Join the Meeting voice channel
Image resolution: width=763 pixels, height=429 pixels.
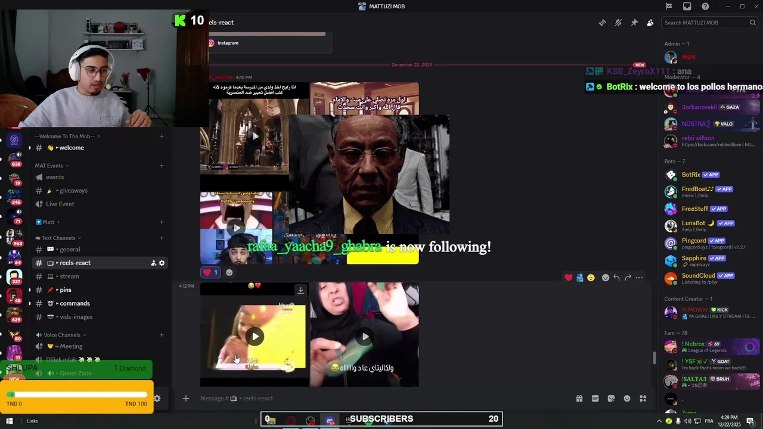pos(100,346)
